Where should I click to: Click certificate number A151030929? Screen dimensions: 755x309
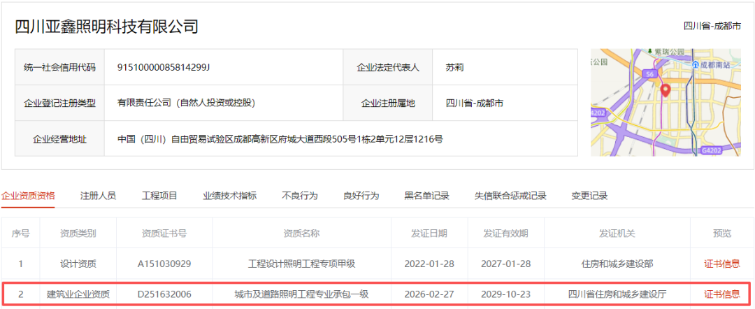(x=164, y=264)
